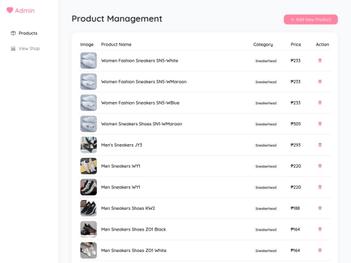Image resolution: width=351 pixels, height=263 pixels.
Task: Click product name Women Fashion Sneakers SN5-WMaroon
Action: click(x=144, y=82)
